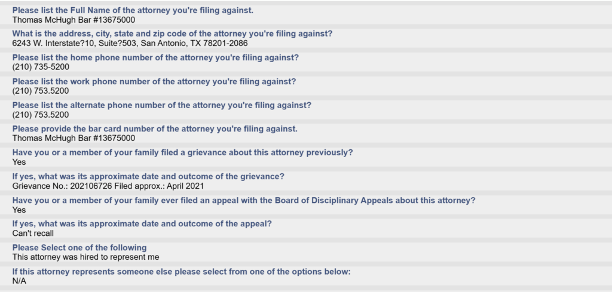This screenshot has height=292, width=612.
Task: Select the N/A answer text
Action: point(20,281)
